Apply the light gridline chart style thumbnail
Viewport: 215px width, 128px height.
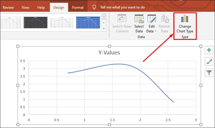62,23
